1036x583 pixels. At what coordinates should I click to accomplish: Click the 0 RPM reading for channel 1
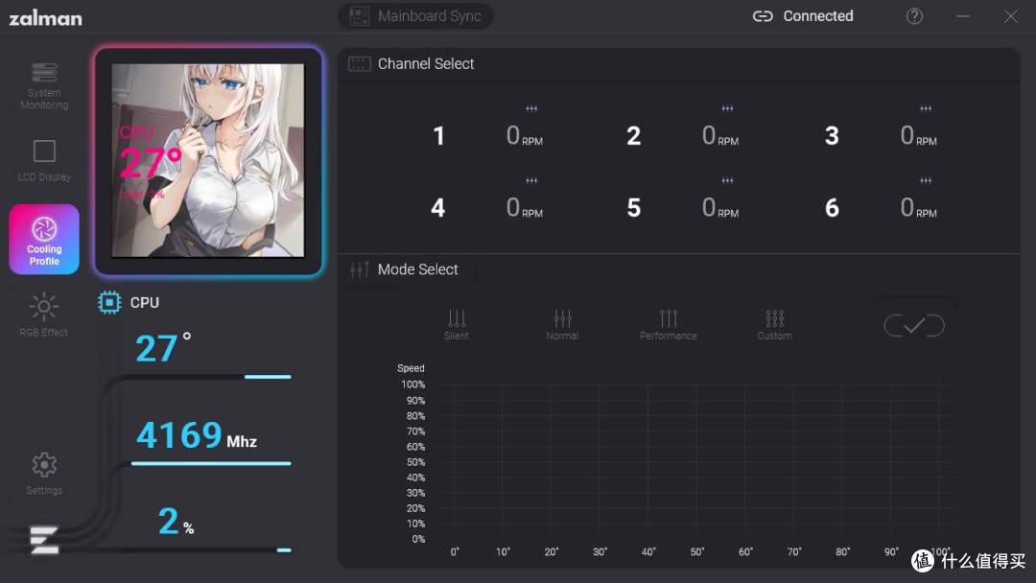(x=525, y=136)
